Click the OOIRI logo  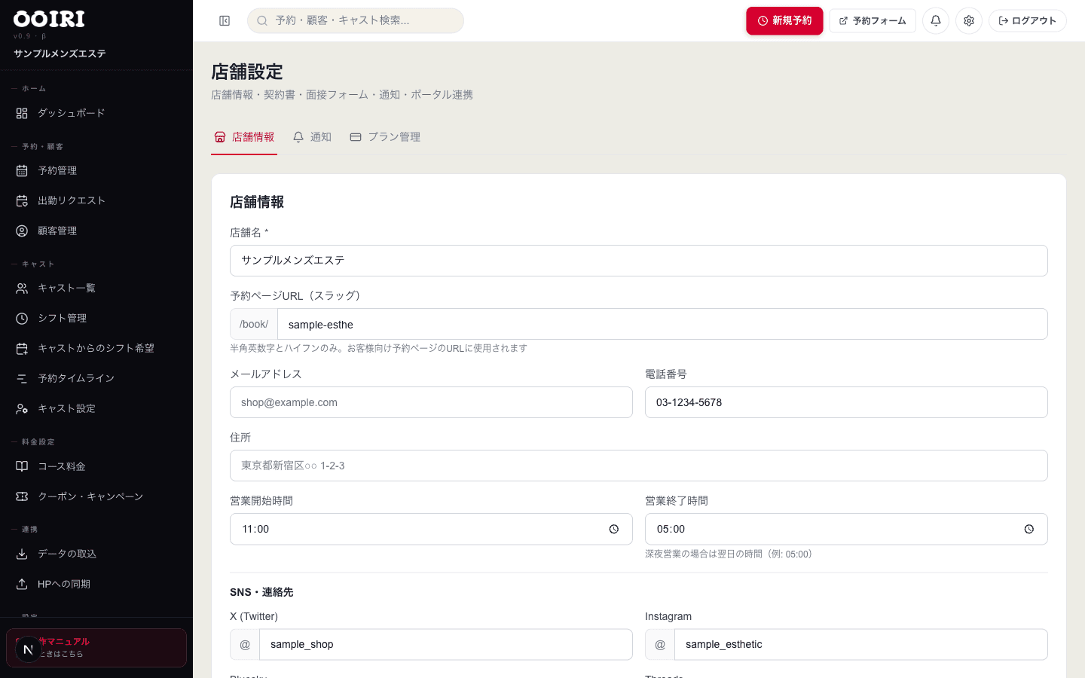[49, 19]
